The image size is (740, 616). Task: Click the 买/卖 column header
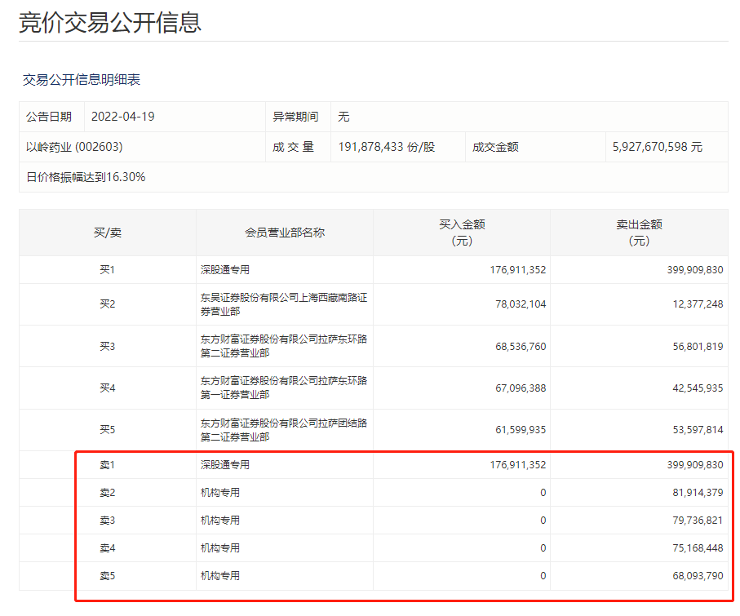click(107, 233)
